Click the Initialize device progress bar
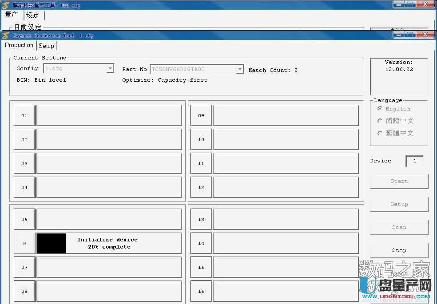The height and width of the screenshot is (304, 437). tap(109, 243)
